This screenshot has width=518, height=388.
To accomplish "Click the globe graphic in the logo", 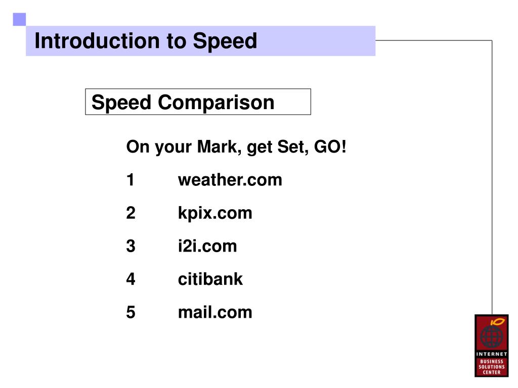I will [491, 336].
